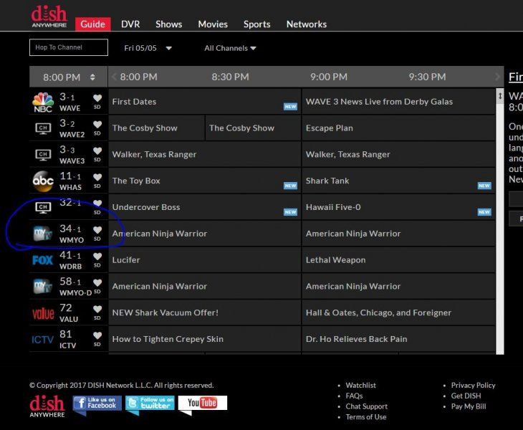Favorite the 3-2 WAVE2 channel heart
Screen dimensions: 523x430
tap(97, 124)
